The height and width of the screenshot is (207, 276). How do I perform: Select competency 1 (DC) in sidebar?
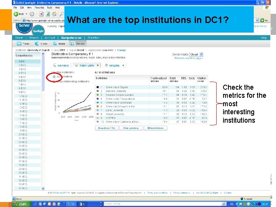28,61
